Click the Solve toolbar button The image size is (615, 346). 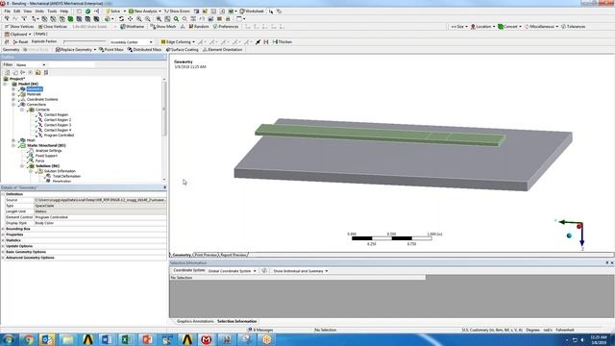(x=113, y=12)
